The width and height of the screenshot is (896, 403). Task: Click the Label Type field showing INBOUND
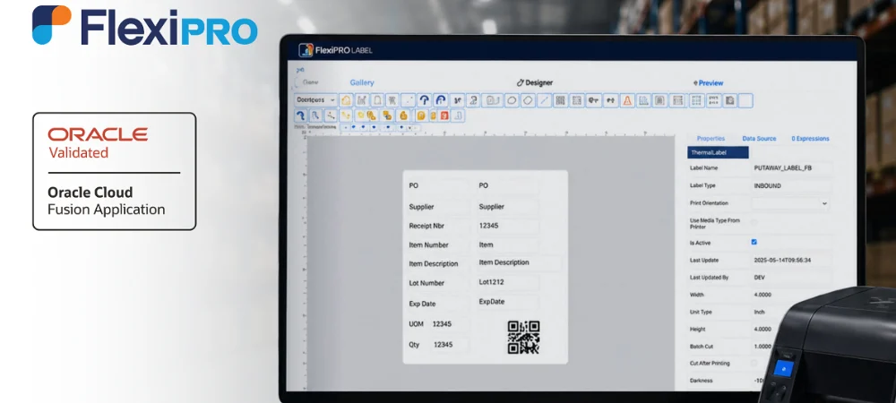791,185
